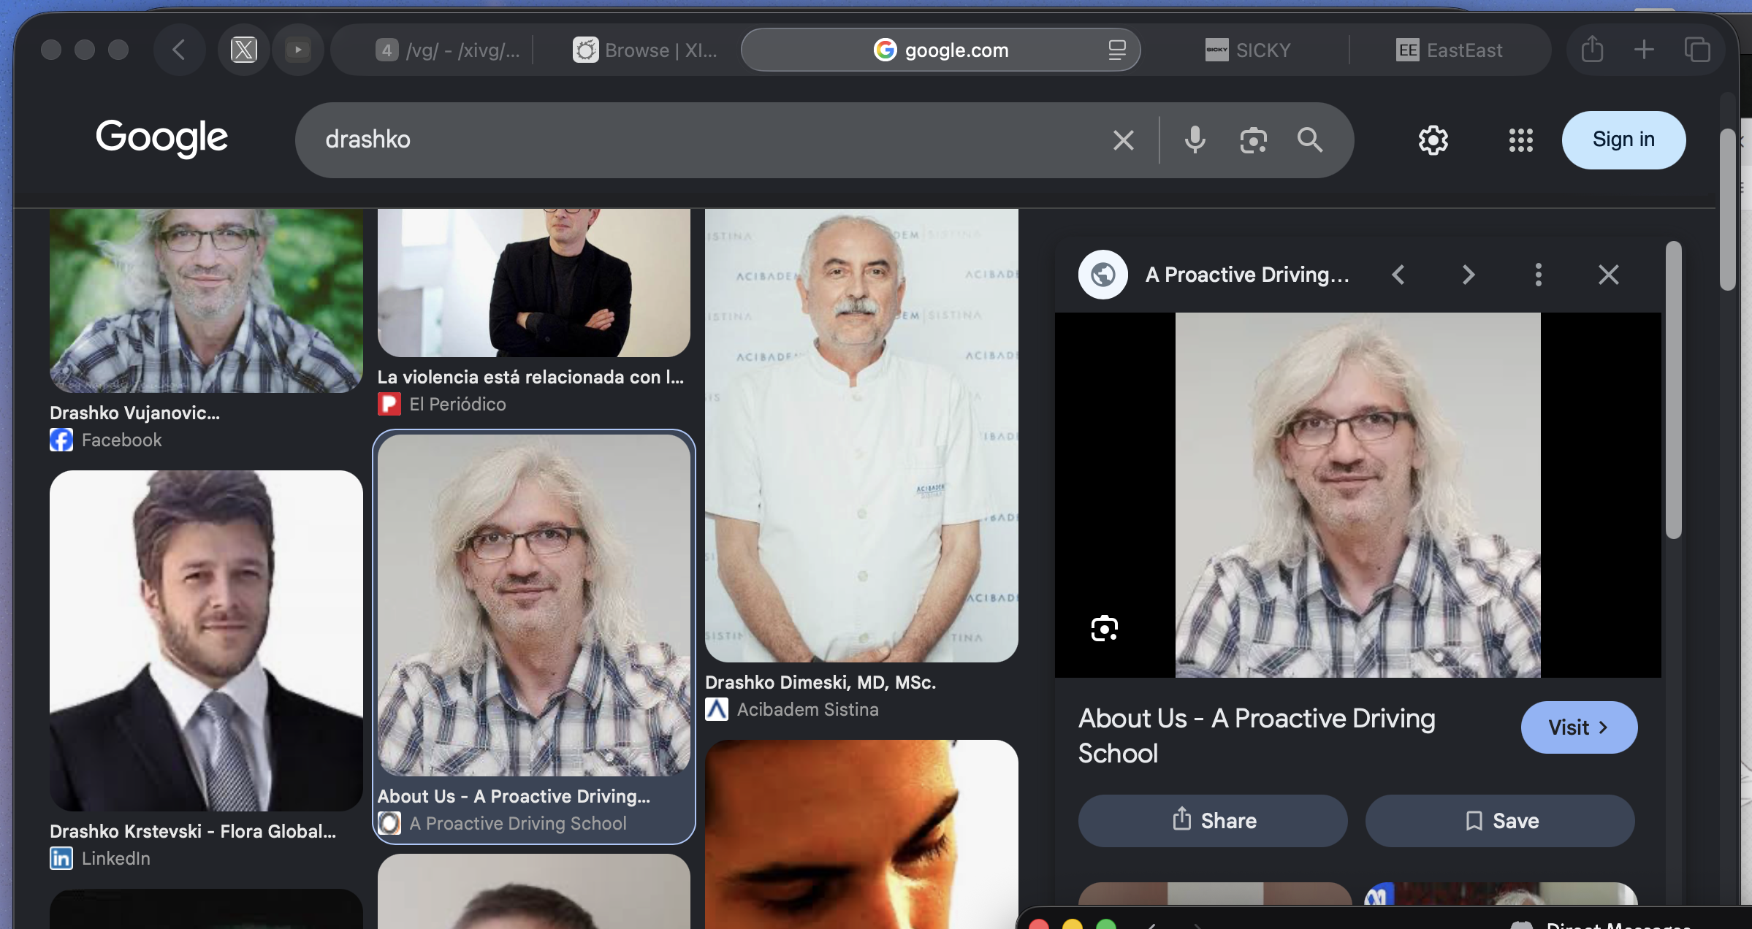Open 'About Us - A Proactive Driving' grid title
The image size is (1752, 929).
click(x=514, y=796)
